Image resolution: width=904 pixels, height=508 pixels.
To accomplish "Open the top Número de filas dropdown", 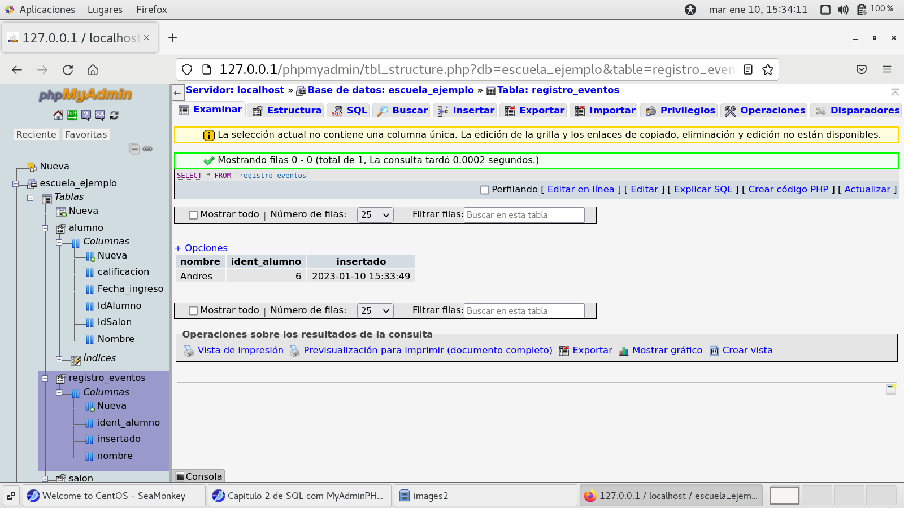I will tap(375, 215).
